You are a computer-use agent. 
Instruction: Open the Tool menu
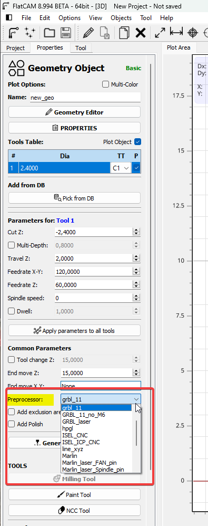point(146,18)
